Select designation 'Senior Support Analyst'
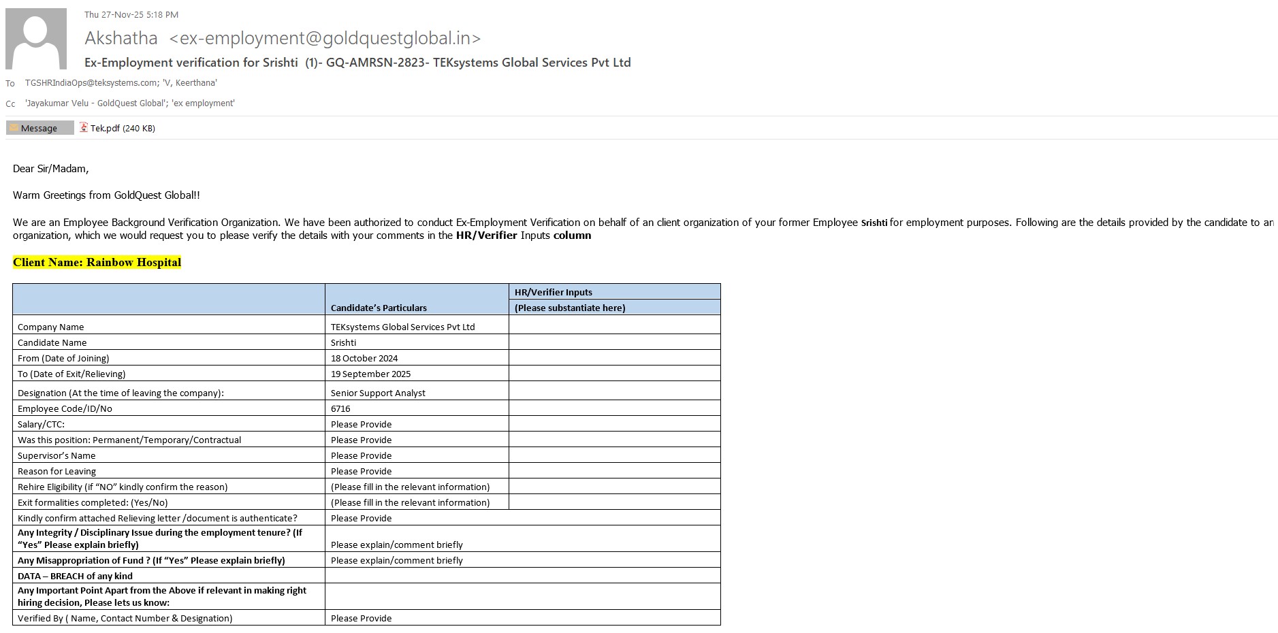 pos(378,393)
